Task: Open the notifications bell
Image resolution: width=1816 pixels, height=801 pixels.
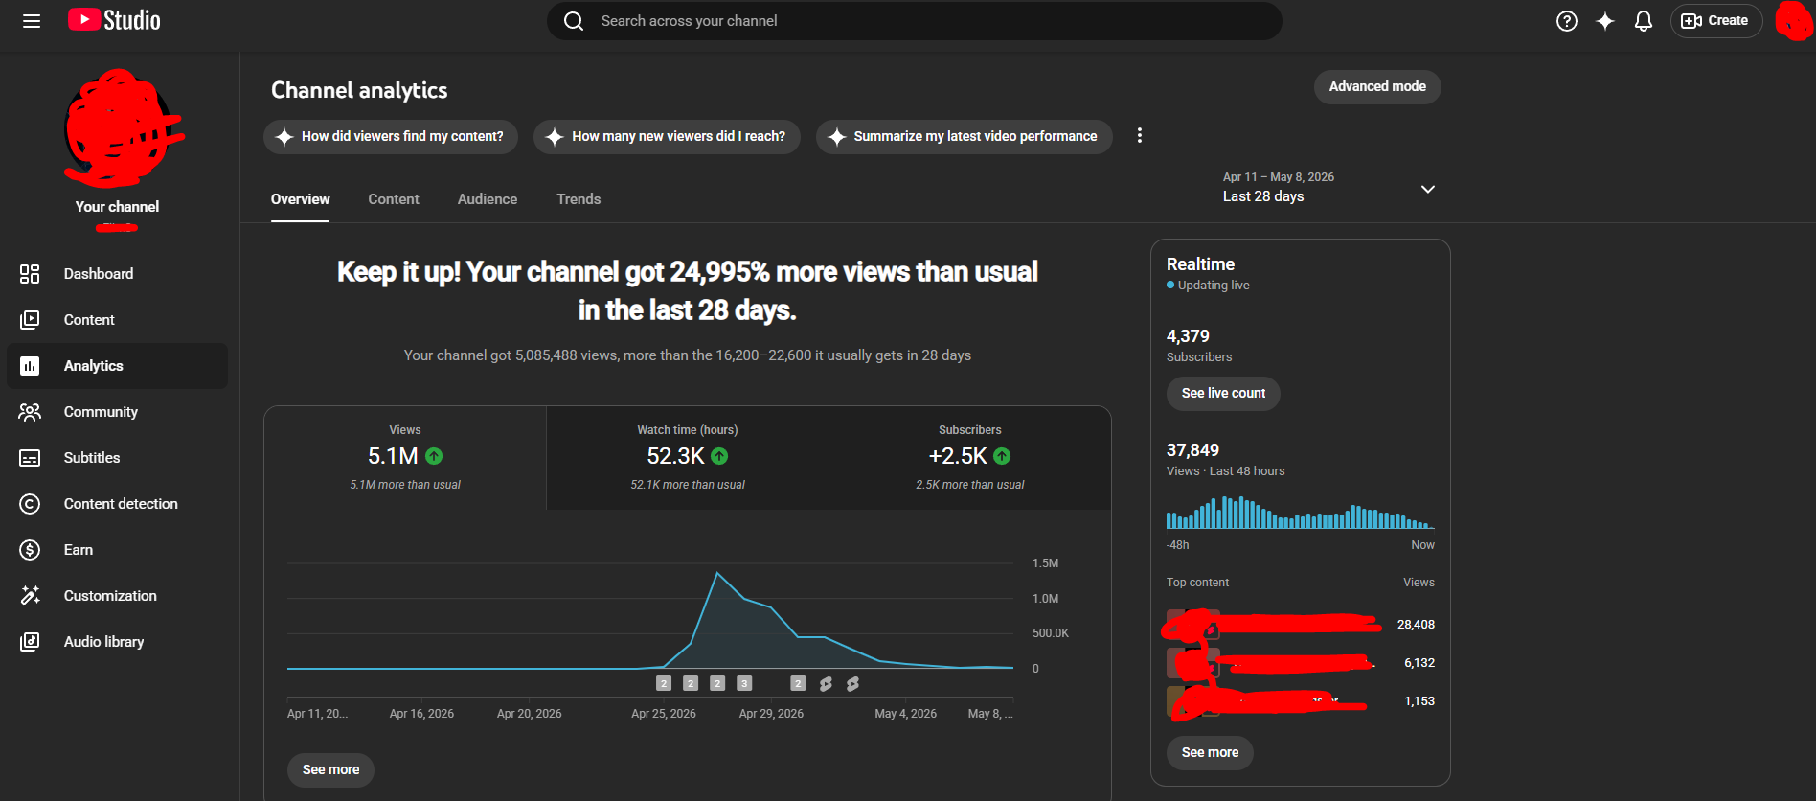Action: (x=1644, y=21)
